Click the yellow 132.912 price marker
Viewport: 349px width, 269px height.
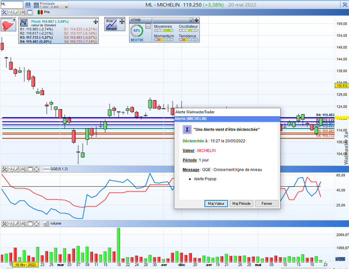(342, 85)
